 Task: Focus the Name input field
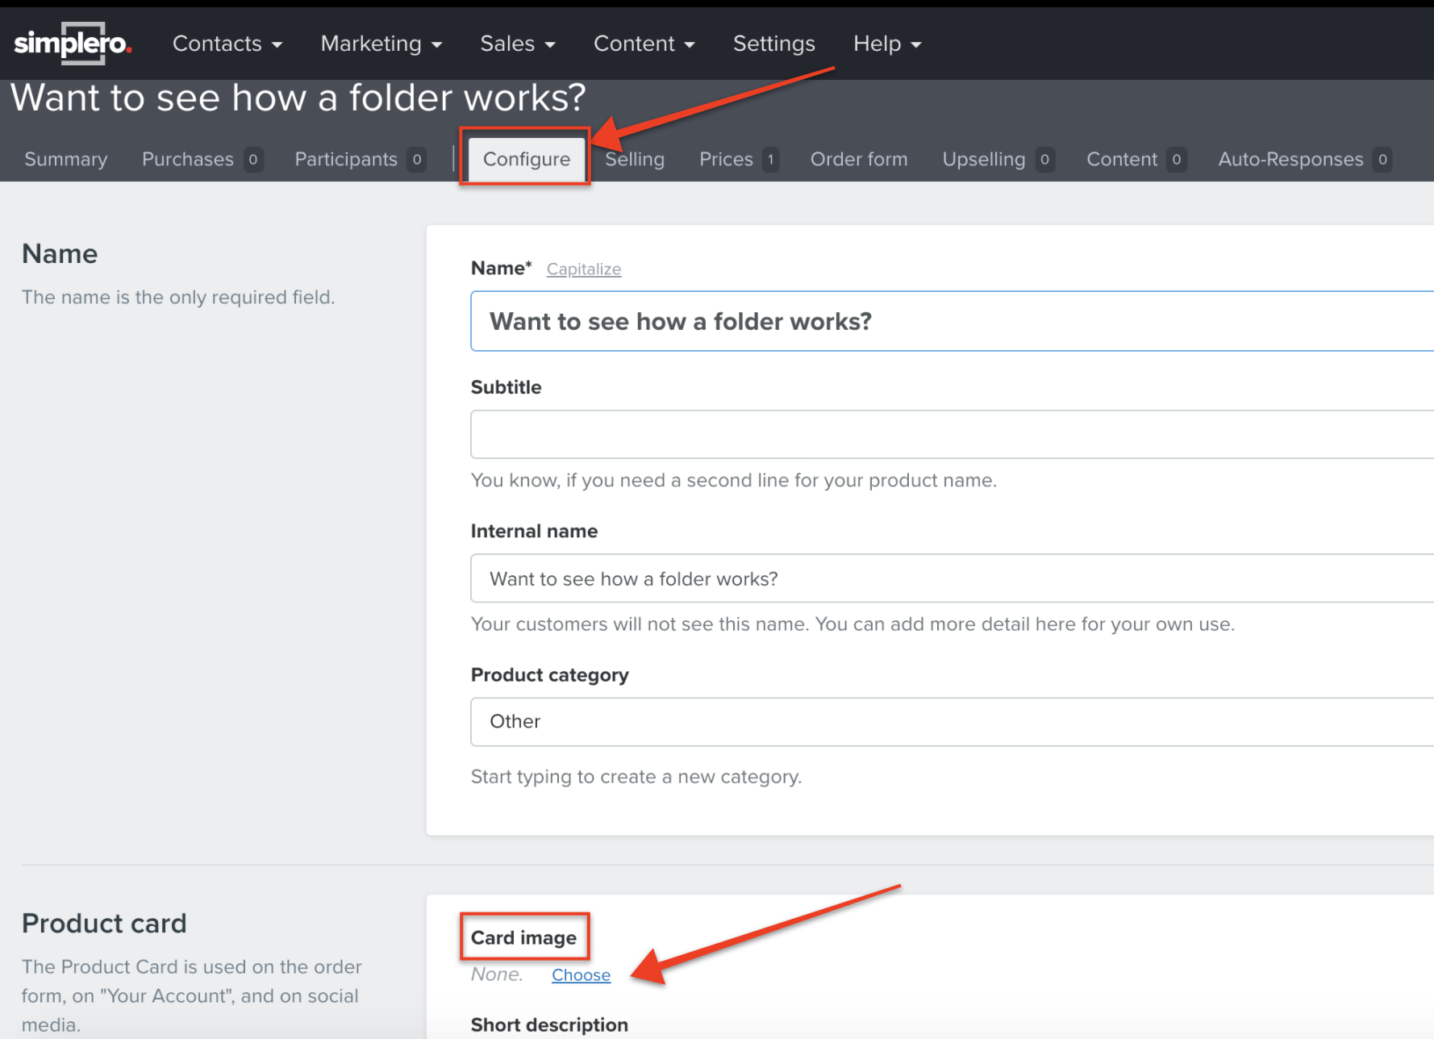point(952,321)
